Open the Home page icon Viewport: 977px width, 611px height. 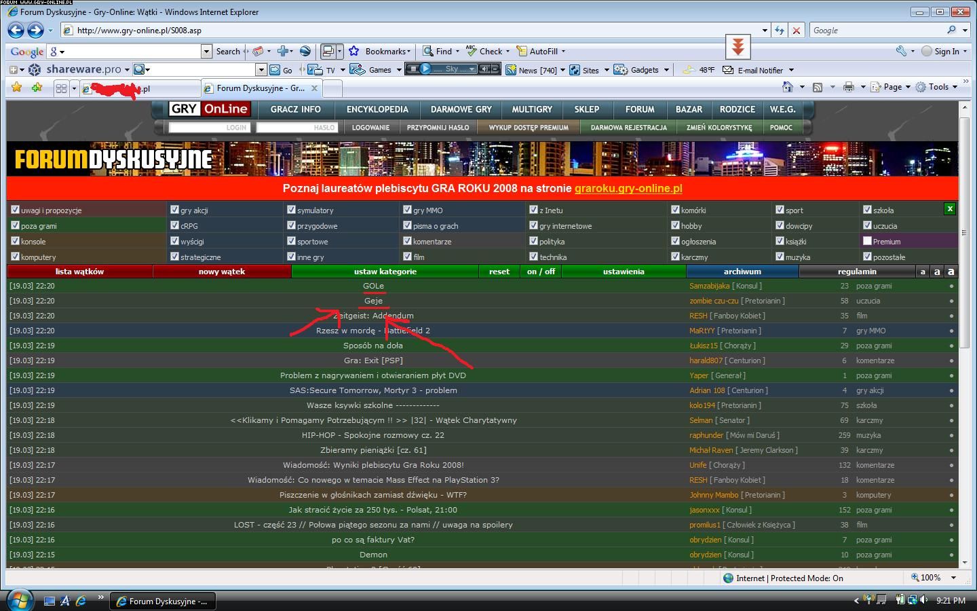tap(787, 87)
